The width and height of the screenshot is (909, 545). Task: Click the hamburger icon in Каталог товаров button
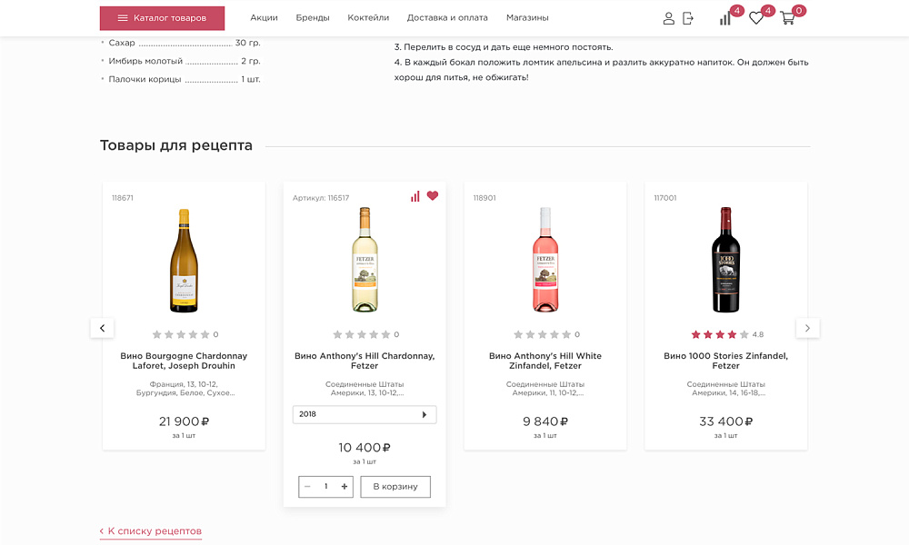coord(125,17)
